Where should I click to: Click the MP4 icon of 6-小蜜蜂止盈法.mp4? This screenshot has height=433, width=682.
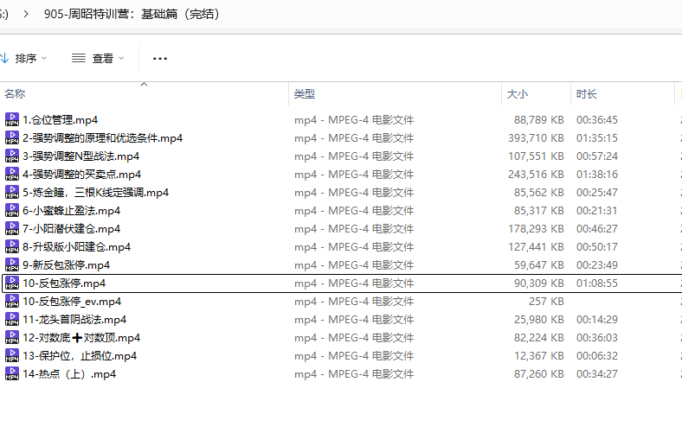click(x=12, y=211)
